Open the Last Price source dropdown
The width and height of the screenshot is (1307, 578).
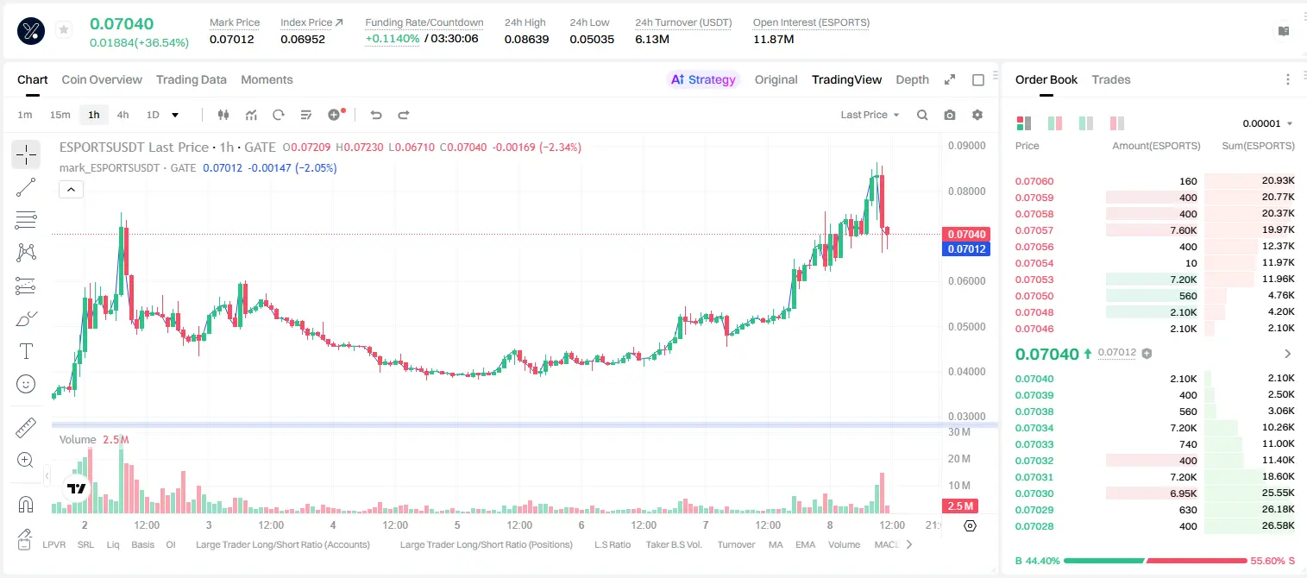click(x=870, y=115)
